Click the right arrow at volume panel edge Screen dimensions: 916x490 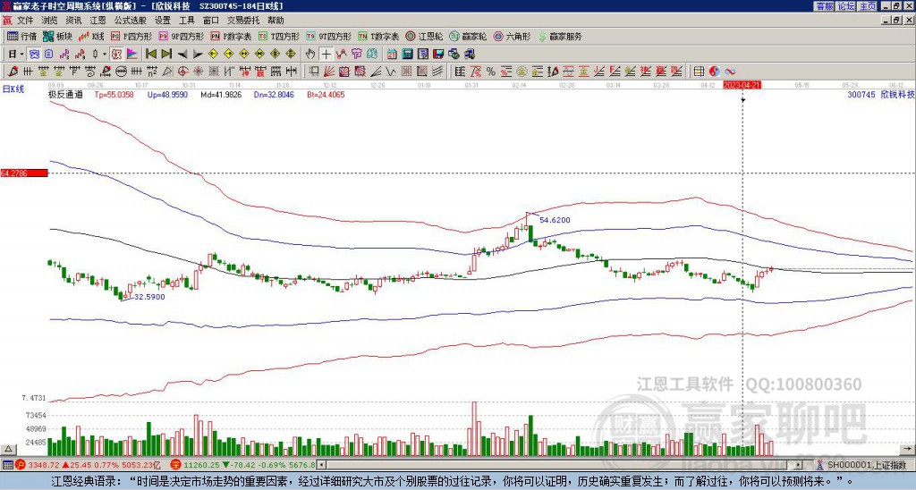click(908, 449)
